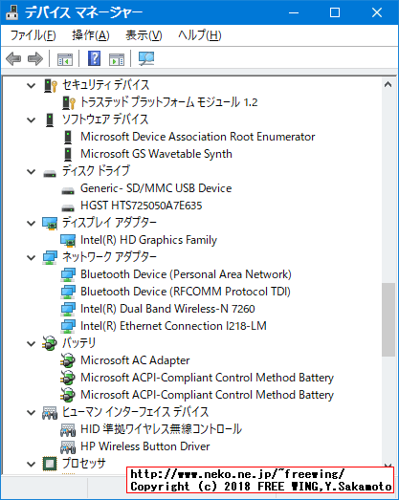399x500 pixels.
Task: Open the 操作(A) menu
Action: pyautogui.click(x=91, y=35)
